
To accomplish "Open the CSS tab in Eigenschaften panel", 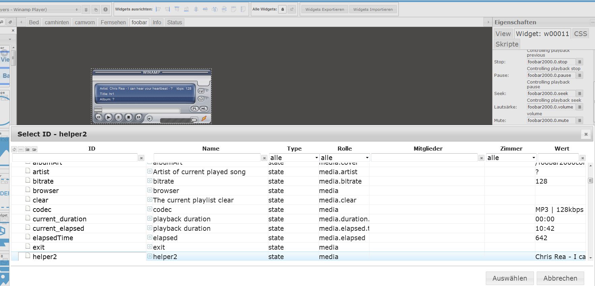I will (580, 34).
